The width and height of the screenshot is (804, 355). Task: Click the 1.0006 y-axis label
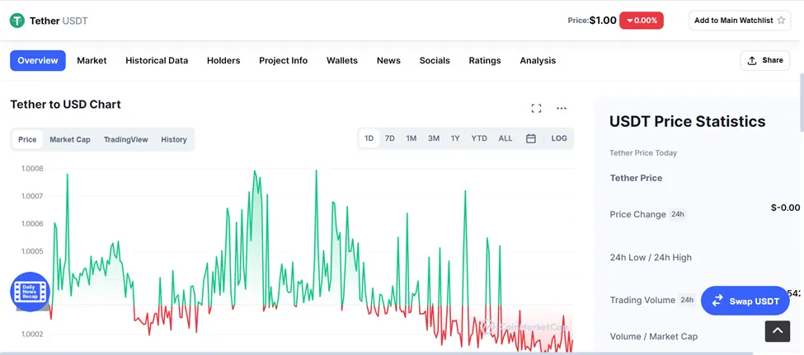pyautogui.click(x=32, y=224)
